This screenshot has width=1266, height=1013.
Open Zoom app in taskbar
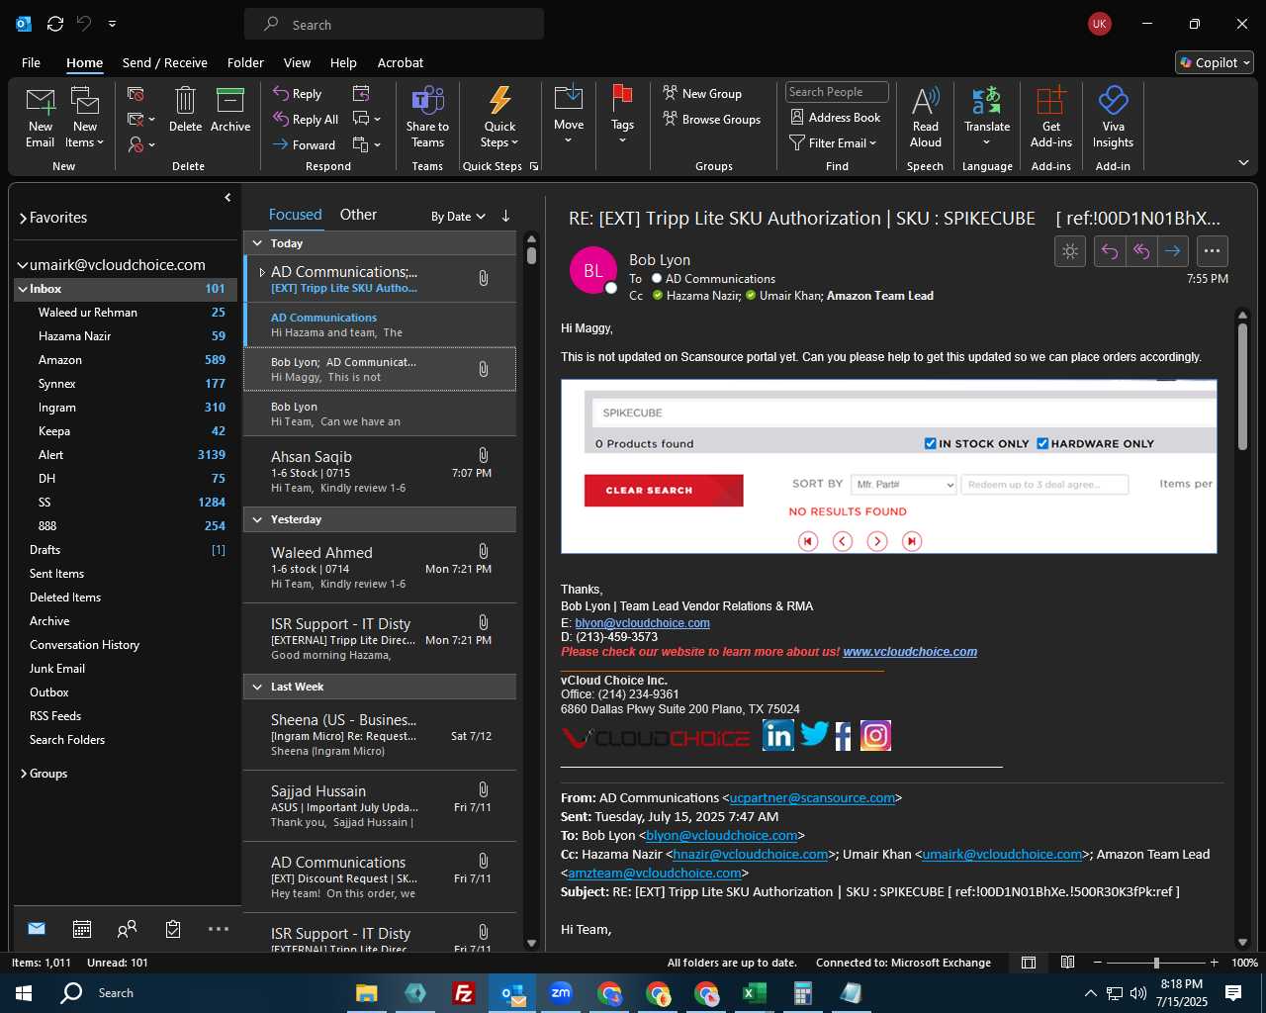(561, 993)
